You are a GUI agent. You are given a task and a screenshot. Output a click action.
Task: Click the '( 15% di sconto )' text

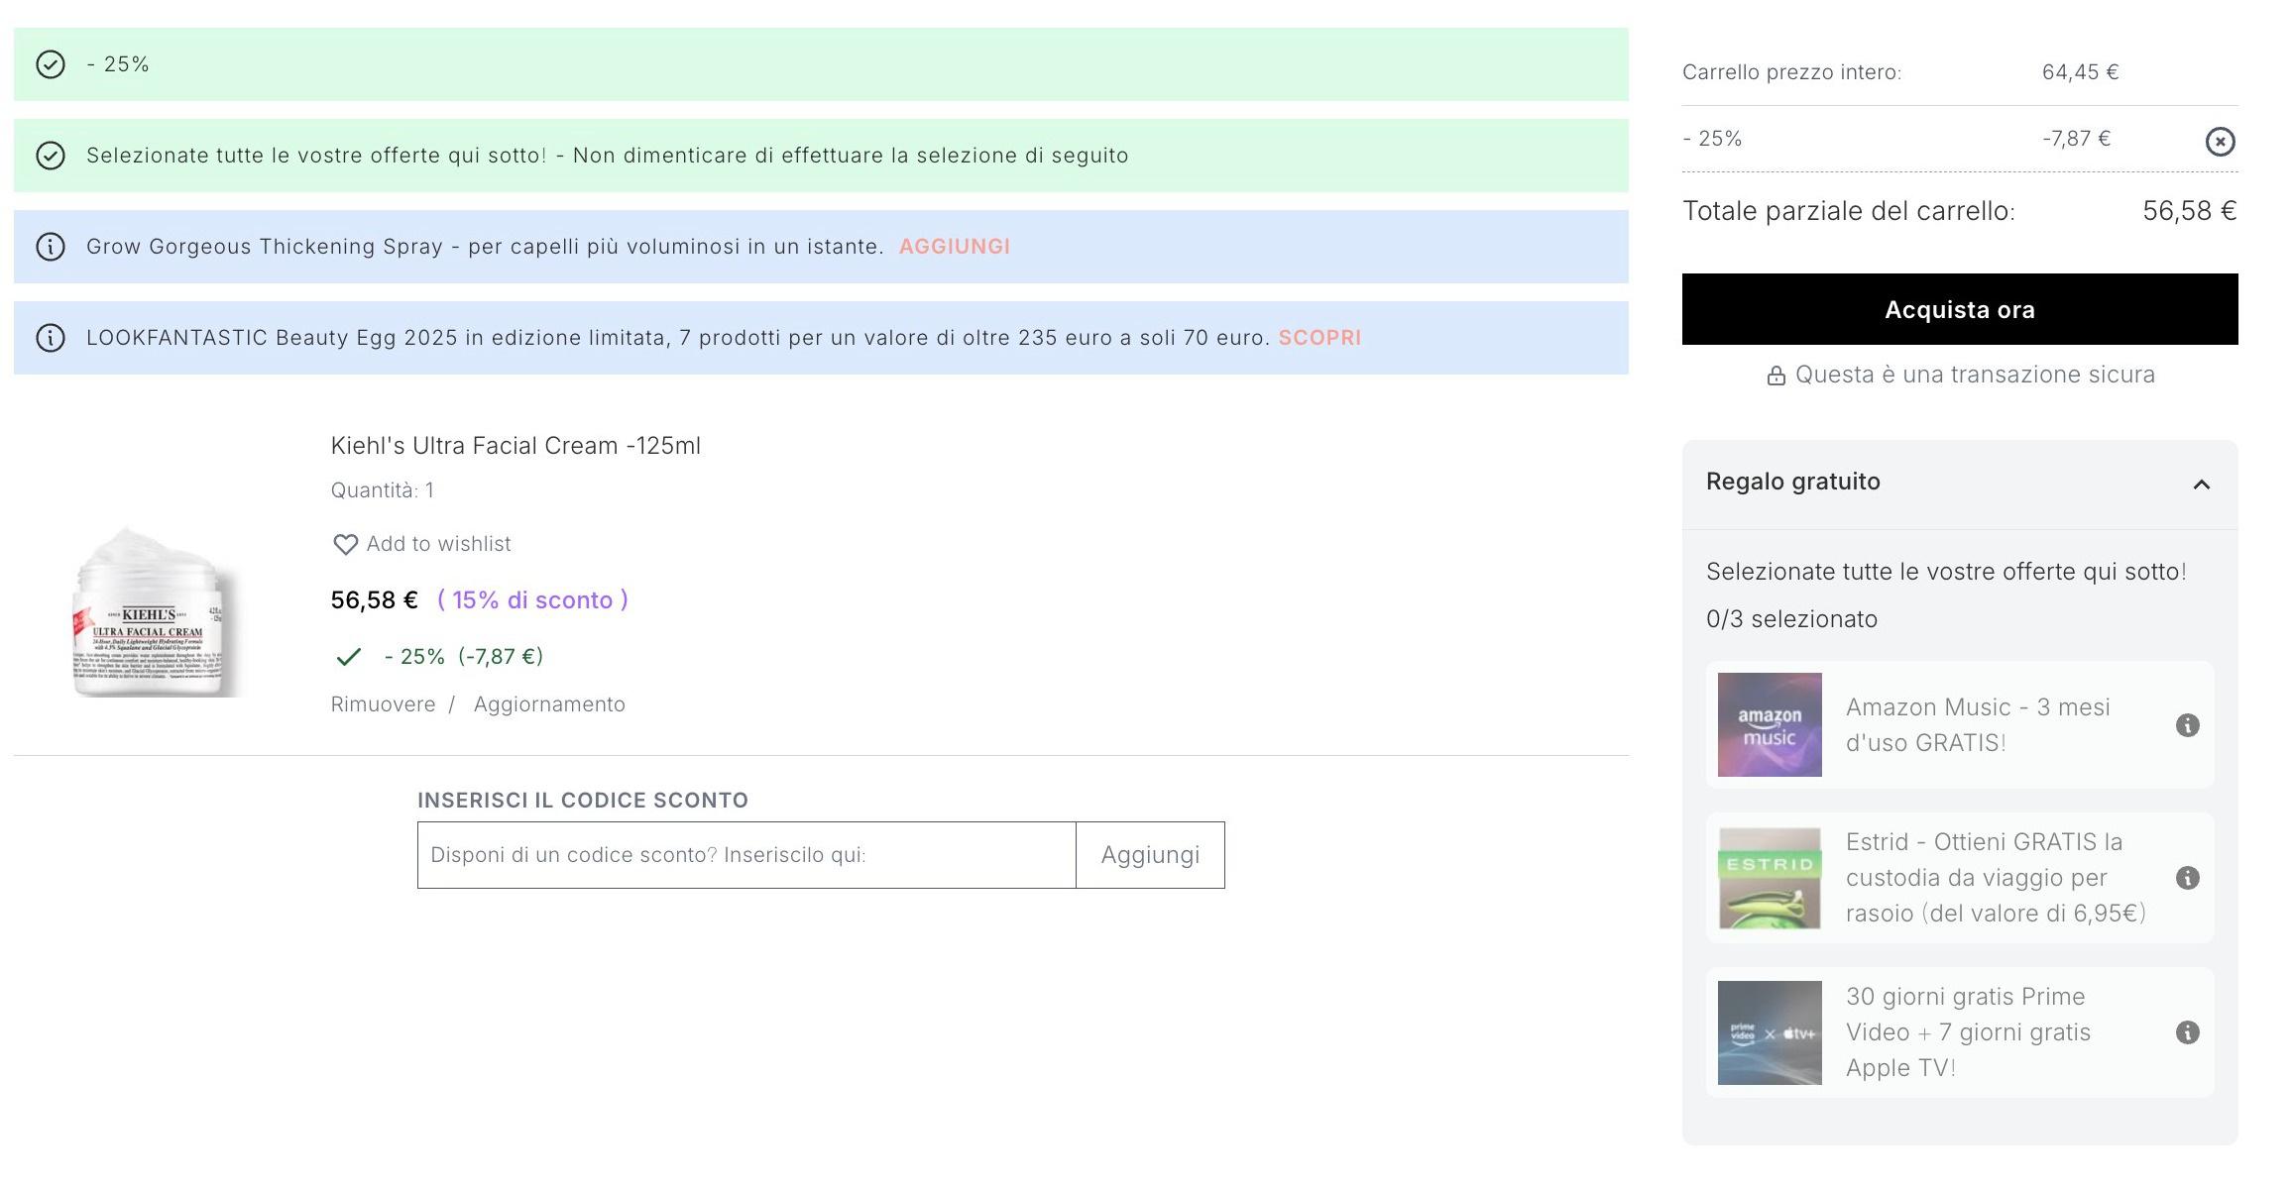532,600
